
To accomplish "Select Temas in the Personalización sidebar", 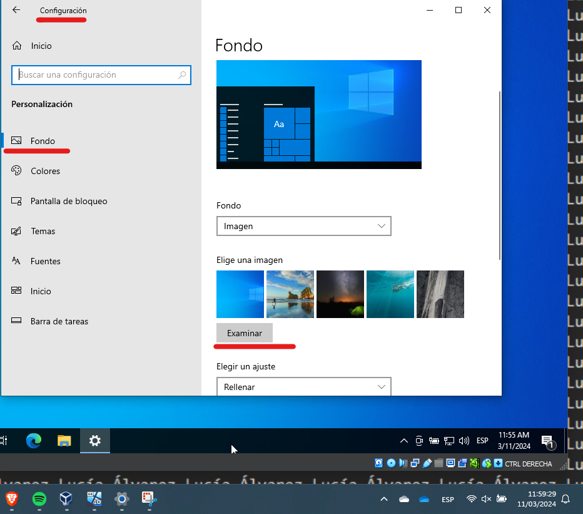I will coord(43,231).
